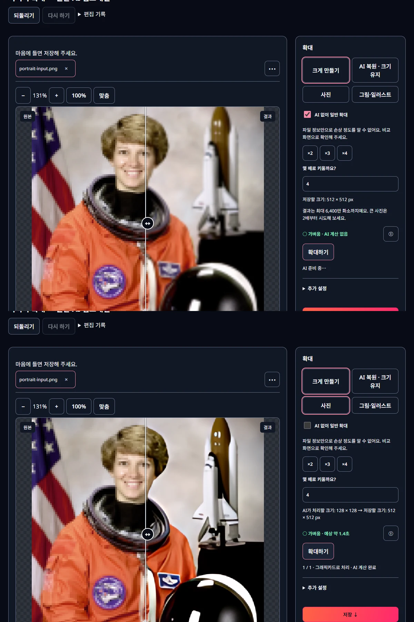Click '확대하기' above 'AI 준비 중'
Viewport: 414px width, 622px height.
click(x=318, y=252)
